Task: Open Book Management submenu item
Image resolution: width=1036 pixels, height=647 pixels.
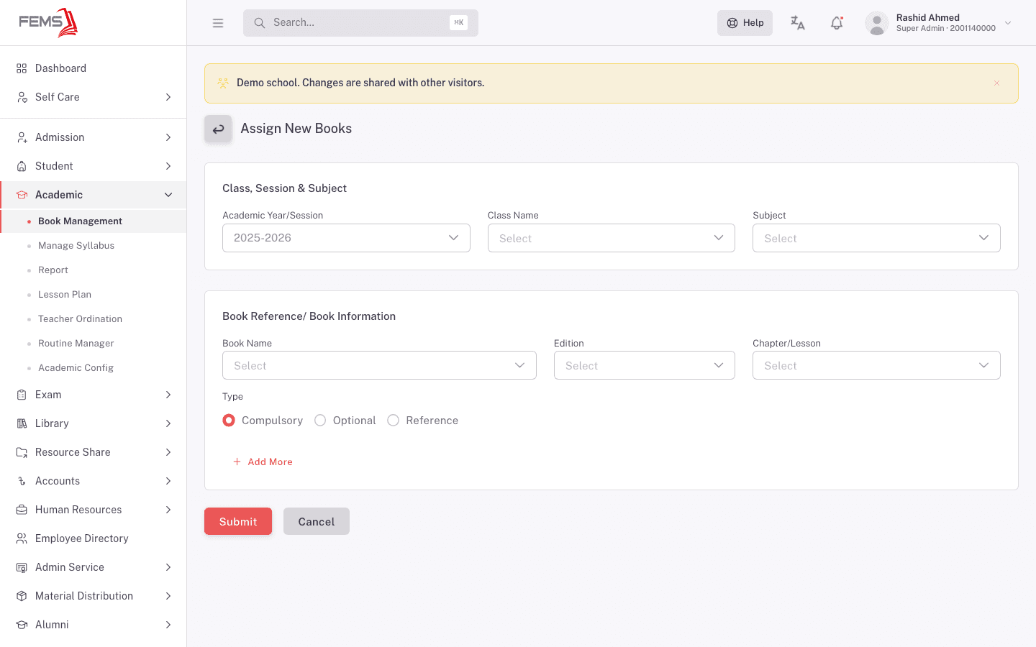Action: tap(94, 221)
